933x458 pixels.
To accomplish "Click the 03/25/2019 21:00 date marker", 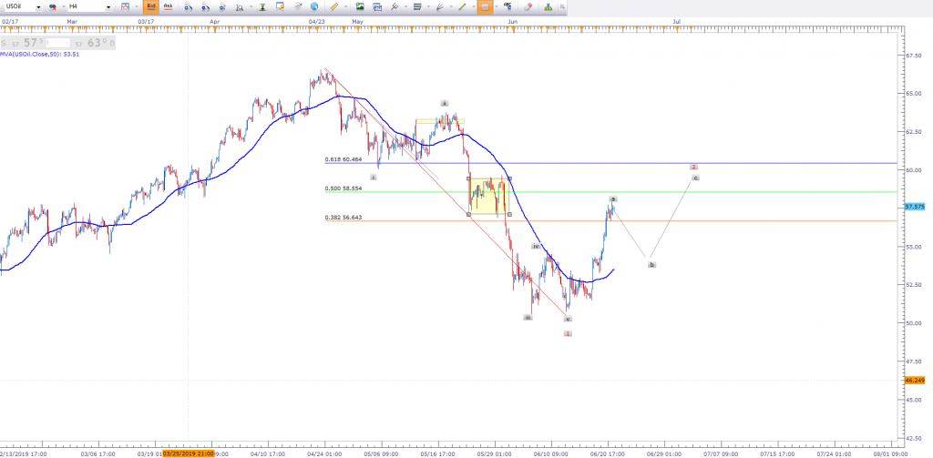I will tap(188, 453).
